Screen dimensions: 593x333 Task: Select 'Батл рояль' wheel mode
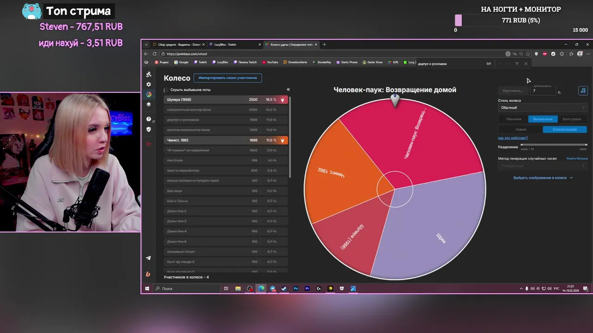click(572, 119)
